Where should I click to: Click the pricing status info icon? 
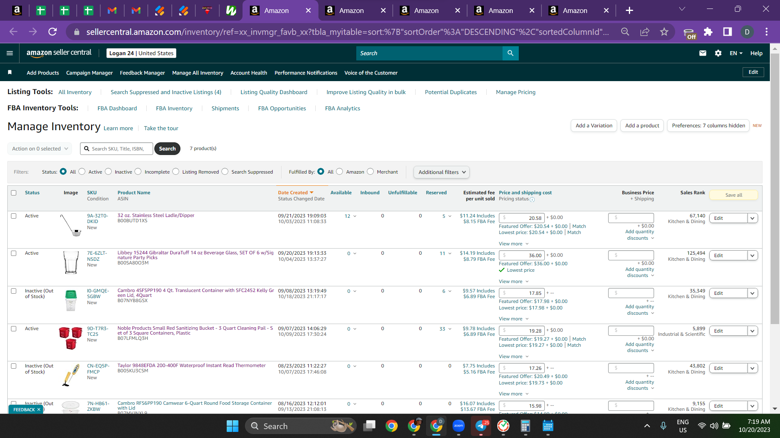tap(532, 200)
